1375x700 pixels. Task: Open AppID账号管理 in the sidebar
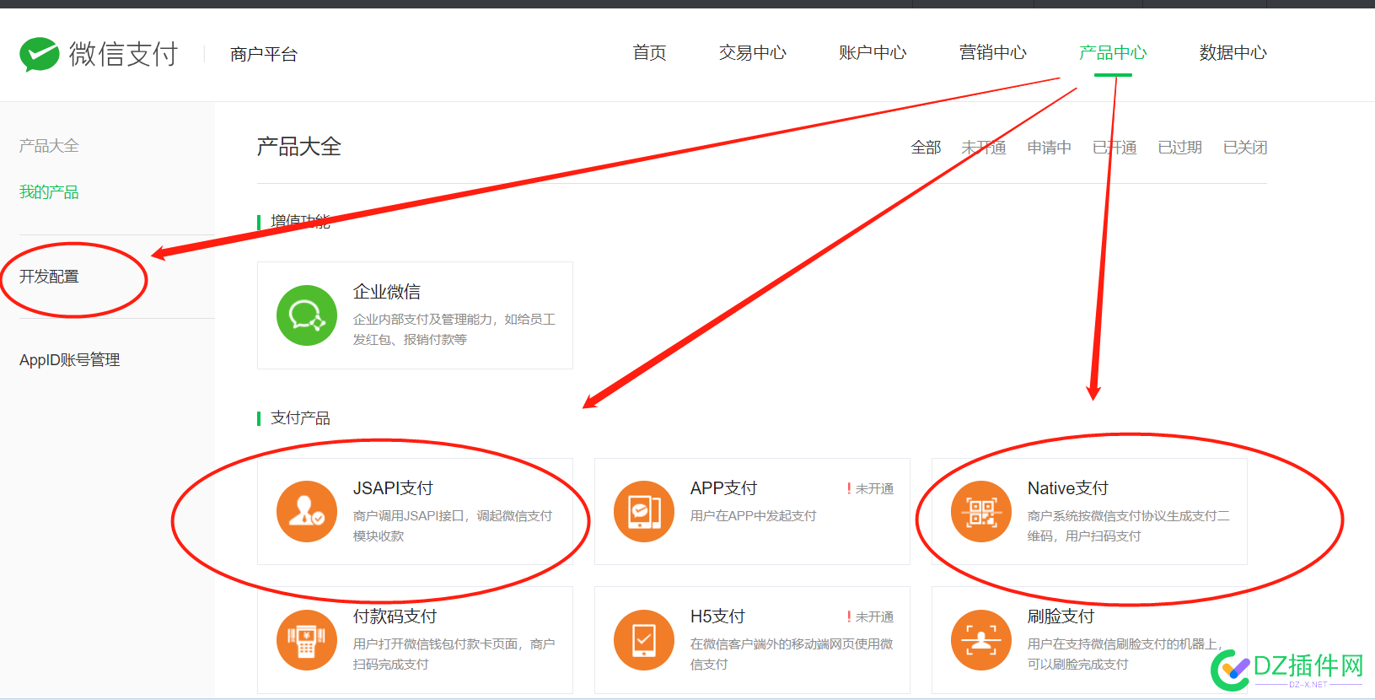coord(70,360)
